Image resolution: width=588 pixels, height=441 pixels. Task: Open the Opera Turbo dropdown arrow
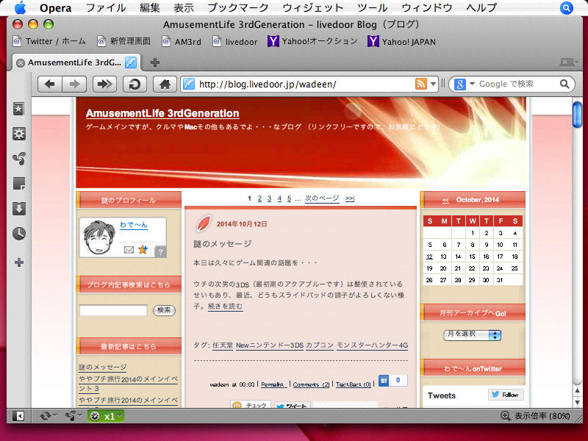pyautogui.click(x=119, y=415)
